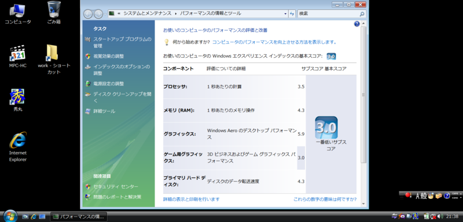Select the Internet Explorer desktop icon

(x=18, y=147)
